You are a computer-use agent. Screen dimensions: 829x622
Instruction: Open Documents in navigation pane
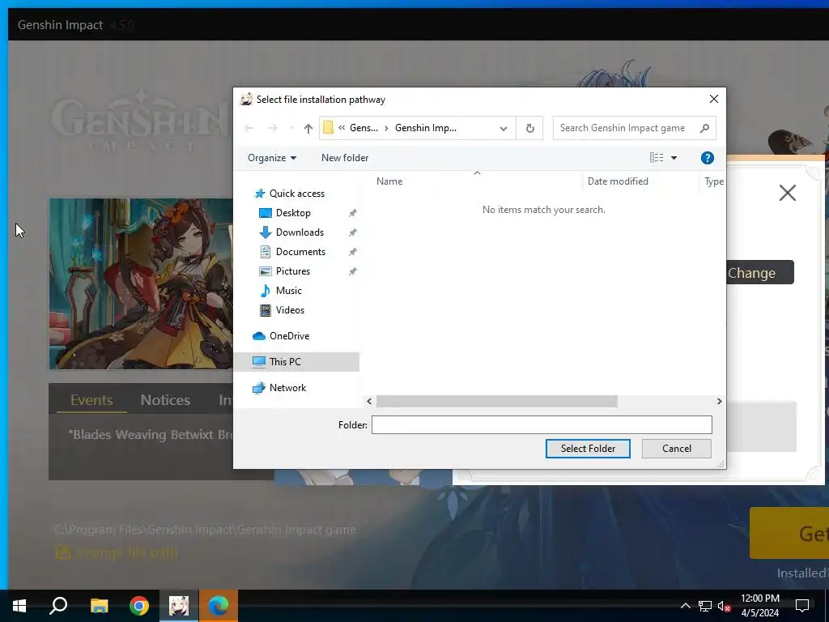(x=300, y=252)
